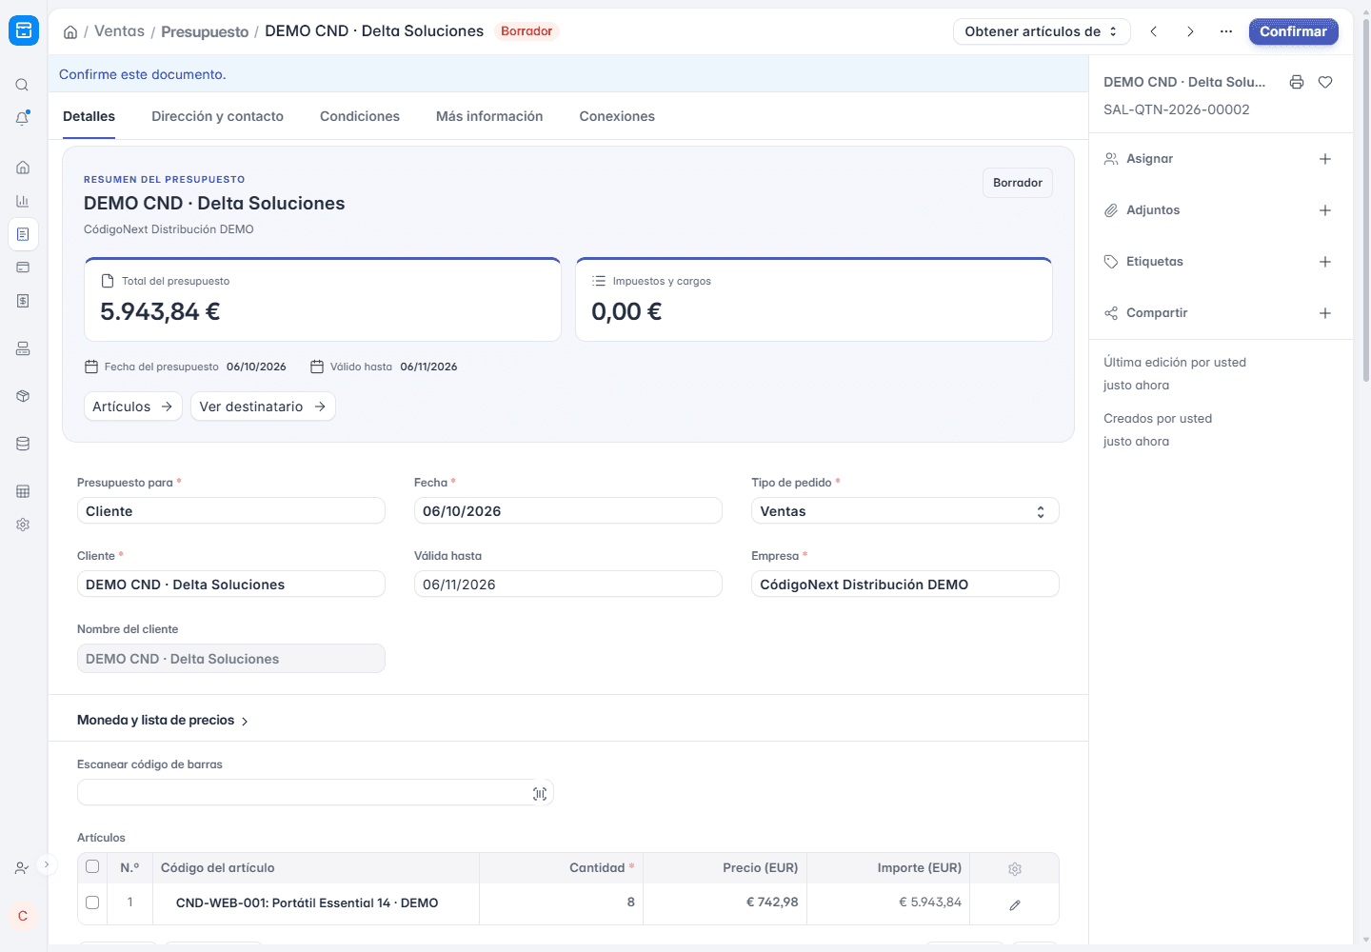Click the home icon in the left sidebar
Image resolution: width=1371 pixels, height=952 pixels.
point(23,168)
